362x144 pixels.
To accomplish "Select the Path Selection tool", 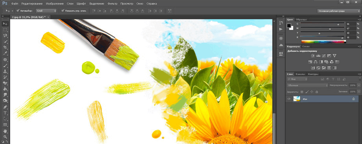I will pos(5,119).
